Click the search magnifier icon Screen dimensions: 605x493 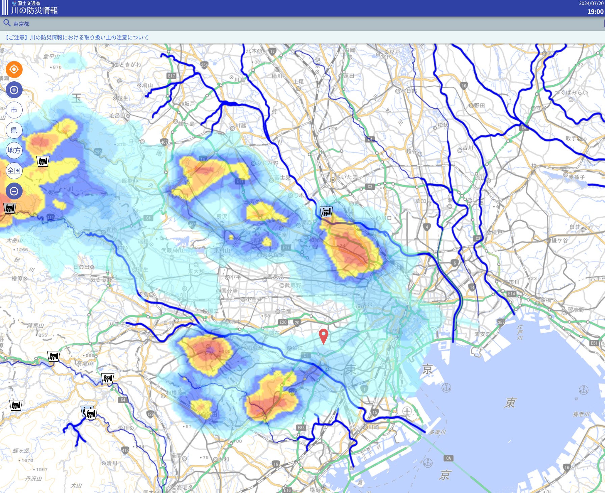tap(7, 23)
